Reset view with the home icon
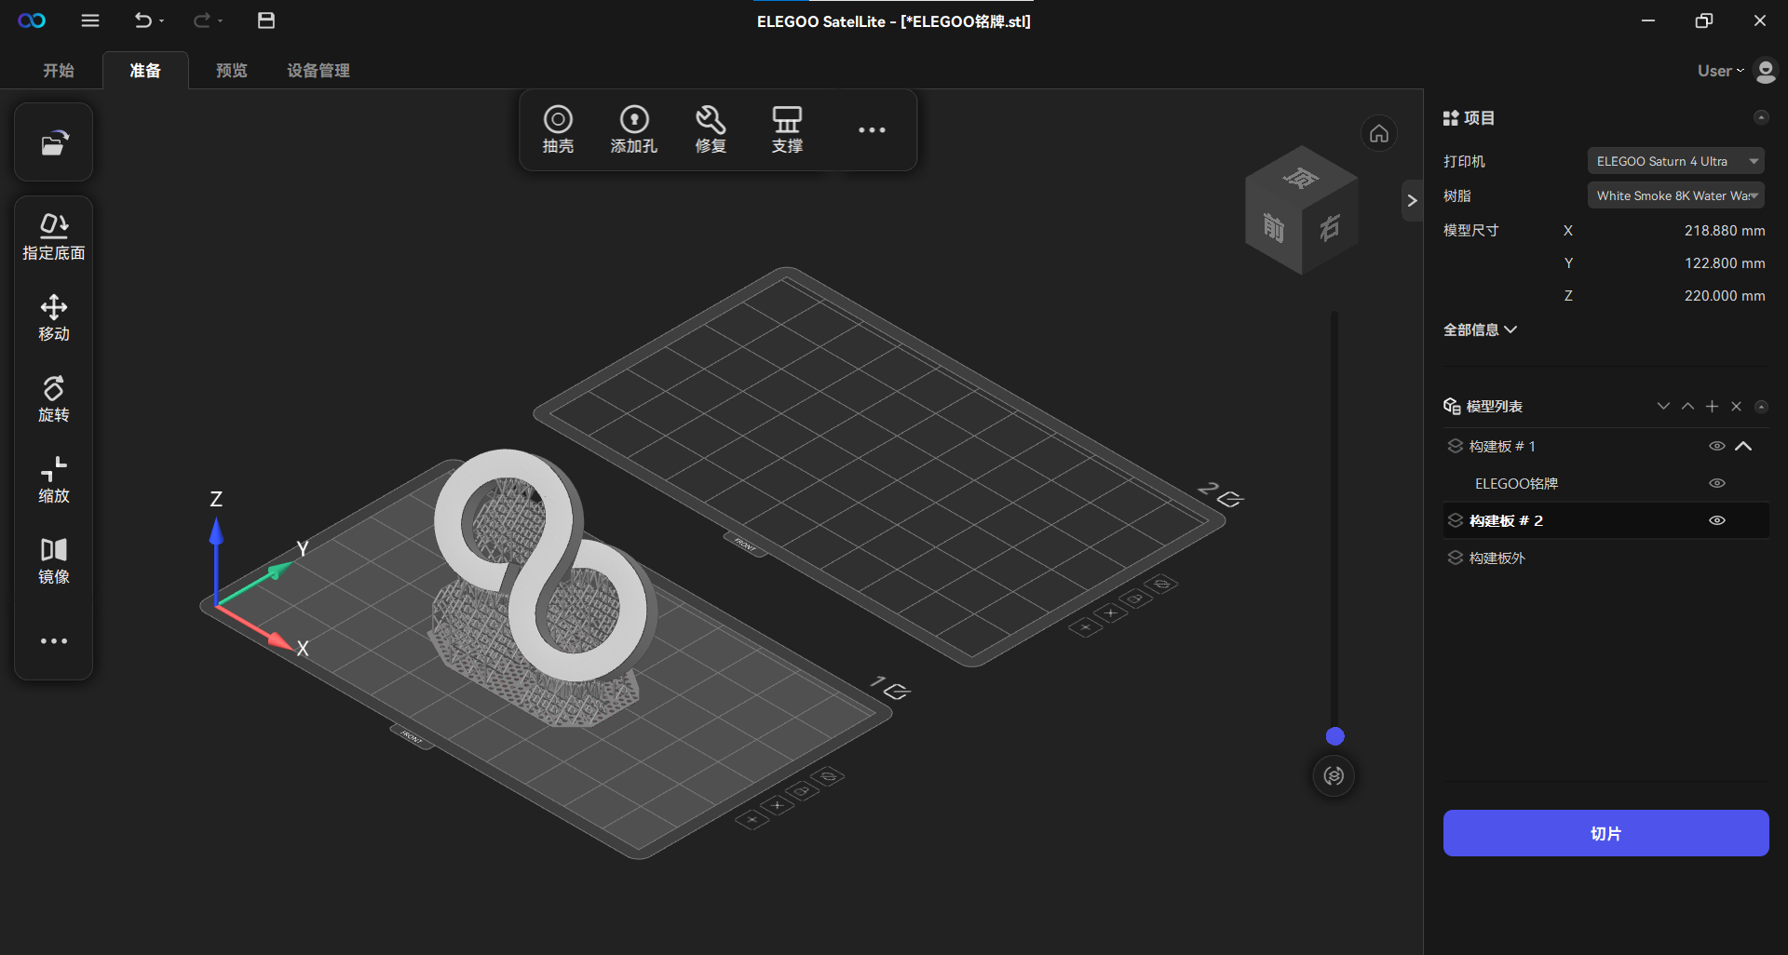The width and height of the screenshot is (1788, 955). [1379, 134]
